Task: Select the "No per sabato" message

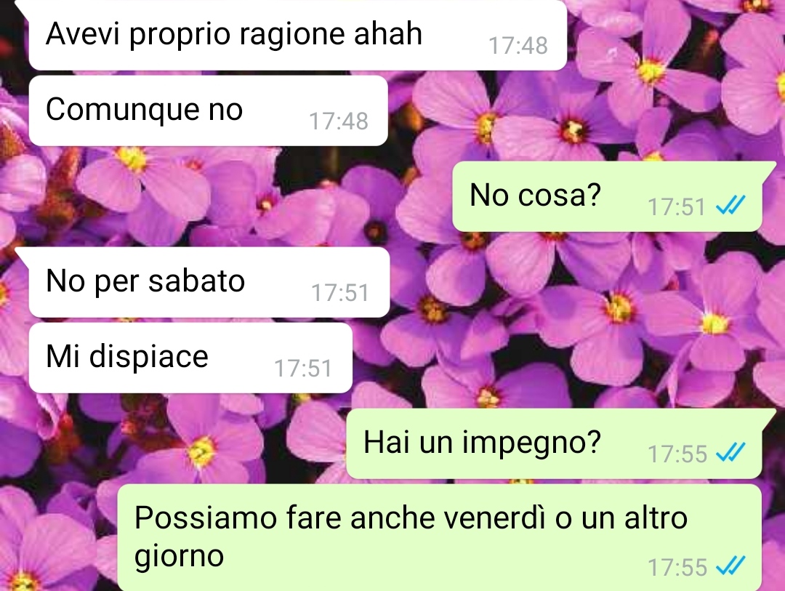Action: pos(209,282)
